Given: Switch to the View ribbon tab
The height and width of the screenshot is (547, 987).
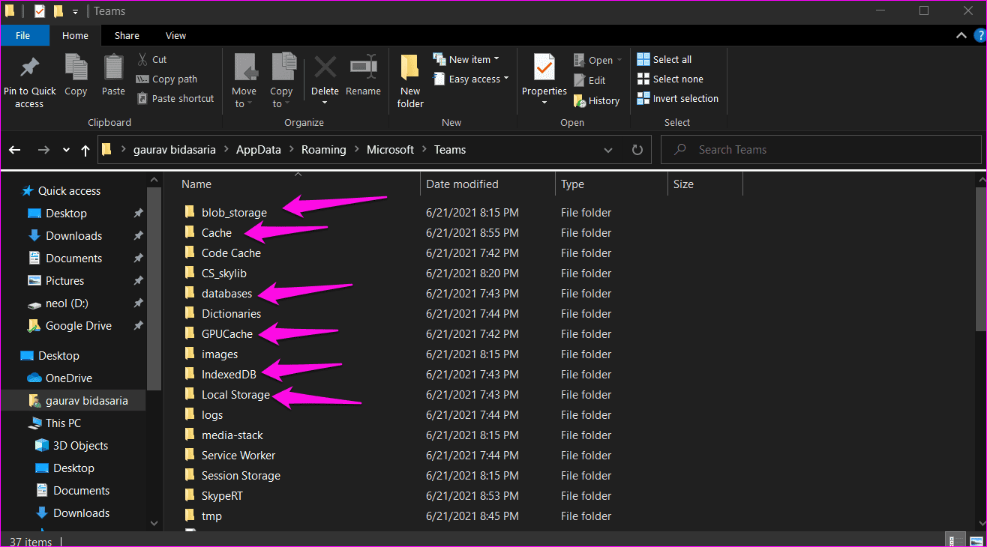Looking at the screenshot, I should click(176, 35).
